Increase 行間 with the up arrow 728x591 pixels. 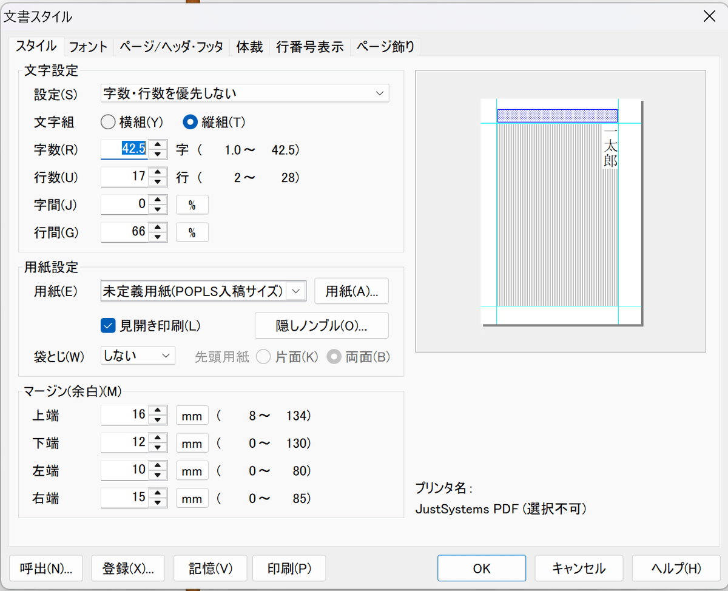pyautogui.click(x=158, y=228)
